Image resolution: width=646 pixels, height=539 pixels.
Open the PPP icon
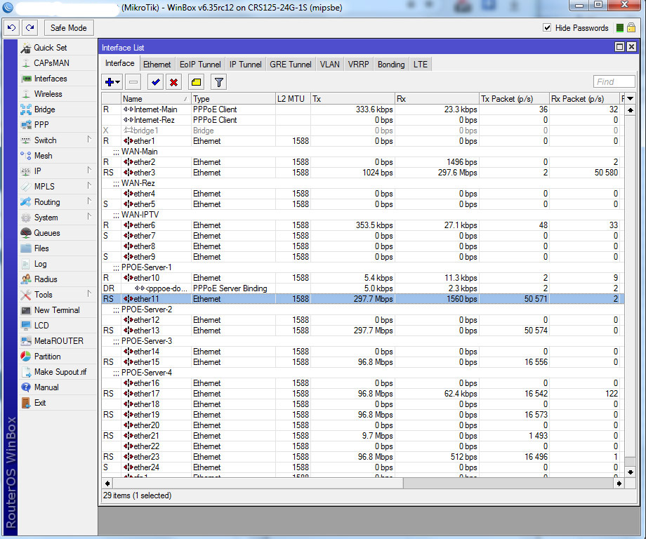click(x=25, y=125)
